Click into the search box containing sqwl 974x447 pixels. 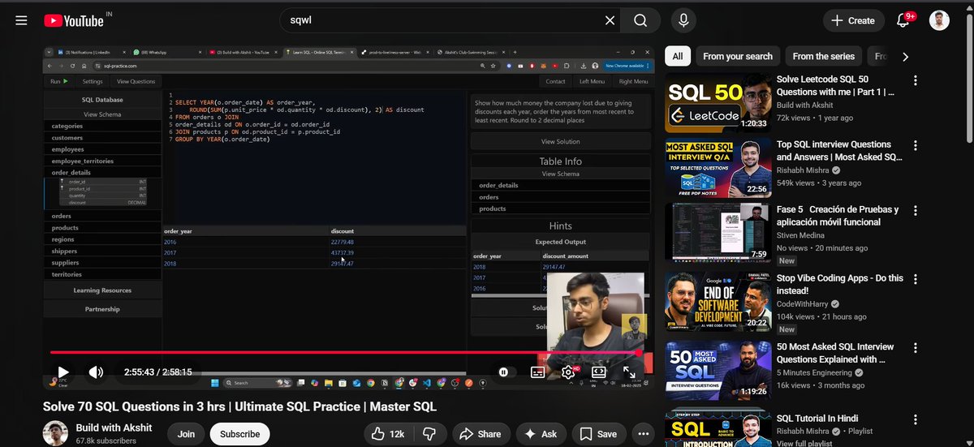[445, 20]
